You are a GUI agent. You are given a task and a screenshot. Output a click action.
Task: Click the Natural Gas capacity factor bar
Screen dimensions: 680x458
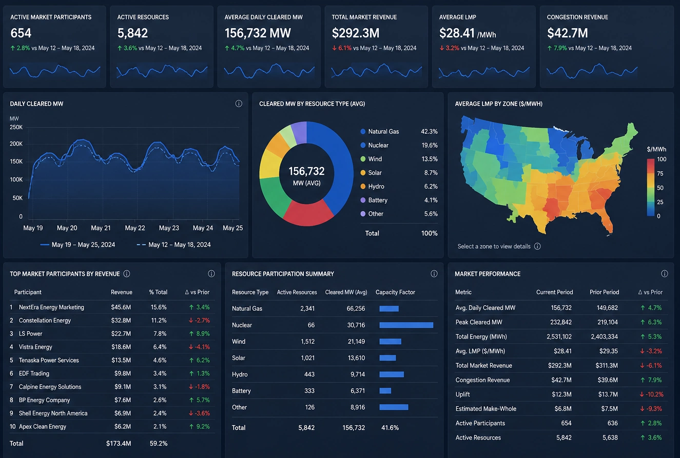(x=389, y=309)
